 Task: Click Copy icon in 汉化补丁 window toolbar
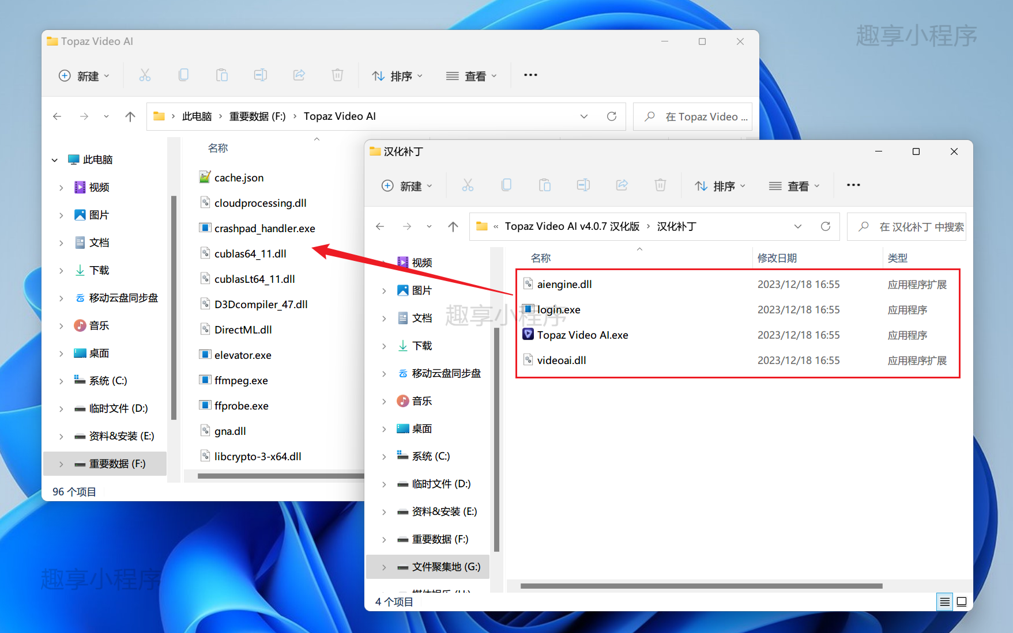[506, 185]
